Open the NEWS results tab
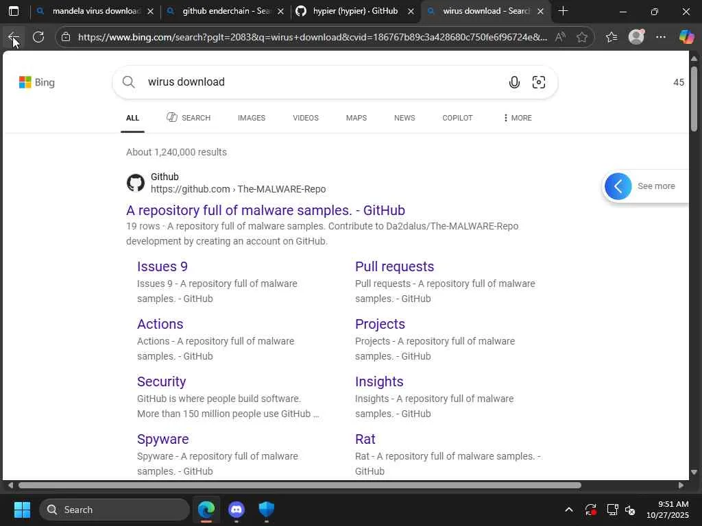Screen dimensions: 702x526 click(404, 118)
